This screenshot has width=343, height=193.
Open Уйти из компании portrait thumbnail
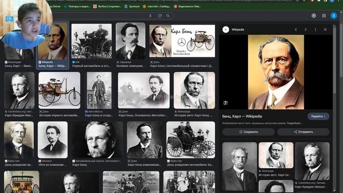pos(53,140)
